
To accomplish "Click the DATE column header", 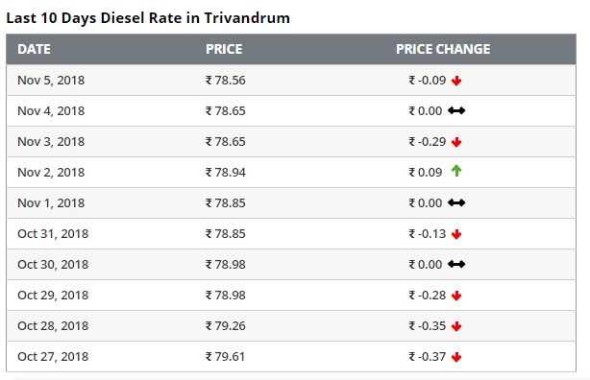I will [34, 49].
